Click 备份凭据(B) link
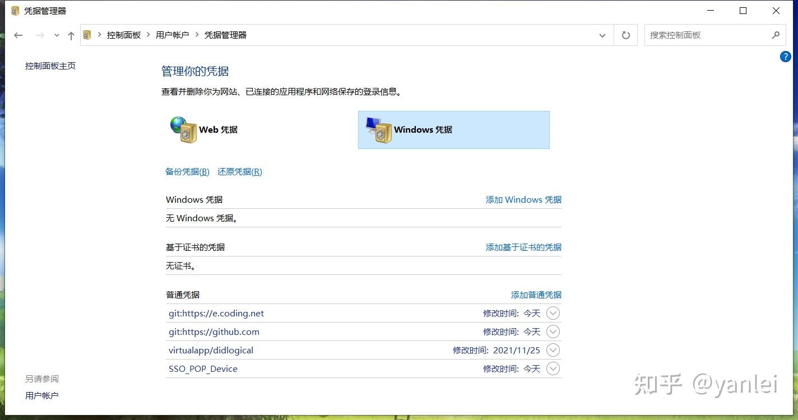Screen dimensions: 798x420 187,171
